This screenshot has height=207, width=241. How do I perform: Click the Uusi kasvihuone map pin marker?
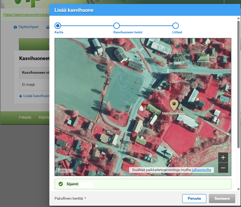(174, 104)
